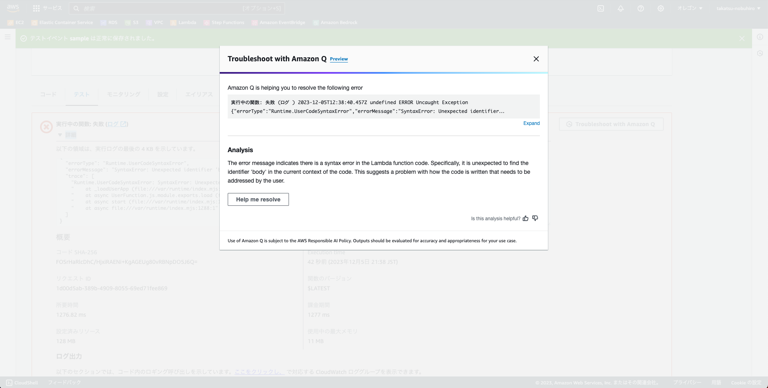Click the サービス services menu label
768x388 pixels.
(x=52, y=8)
